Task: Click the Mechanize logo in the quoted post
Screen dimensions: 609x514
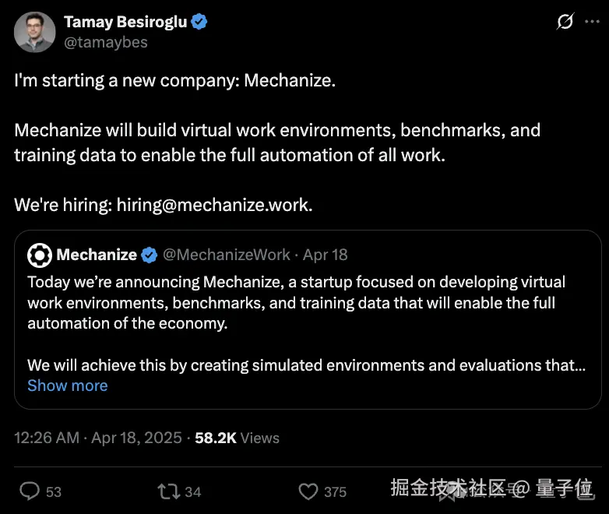Action: tap(39, 255)
